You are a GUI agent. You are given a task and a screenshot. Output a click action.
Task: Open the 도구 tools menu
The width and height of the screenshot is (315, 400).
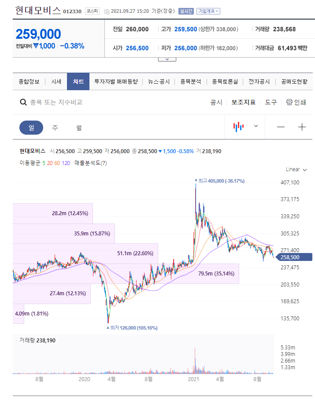tap(271, 102)
